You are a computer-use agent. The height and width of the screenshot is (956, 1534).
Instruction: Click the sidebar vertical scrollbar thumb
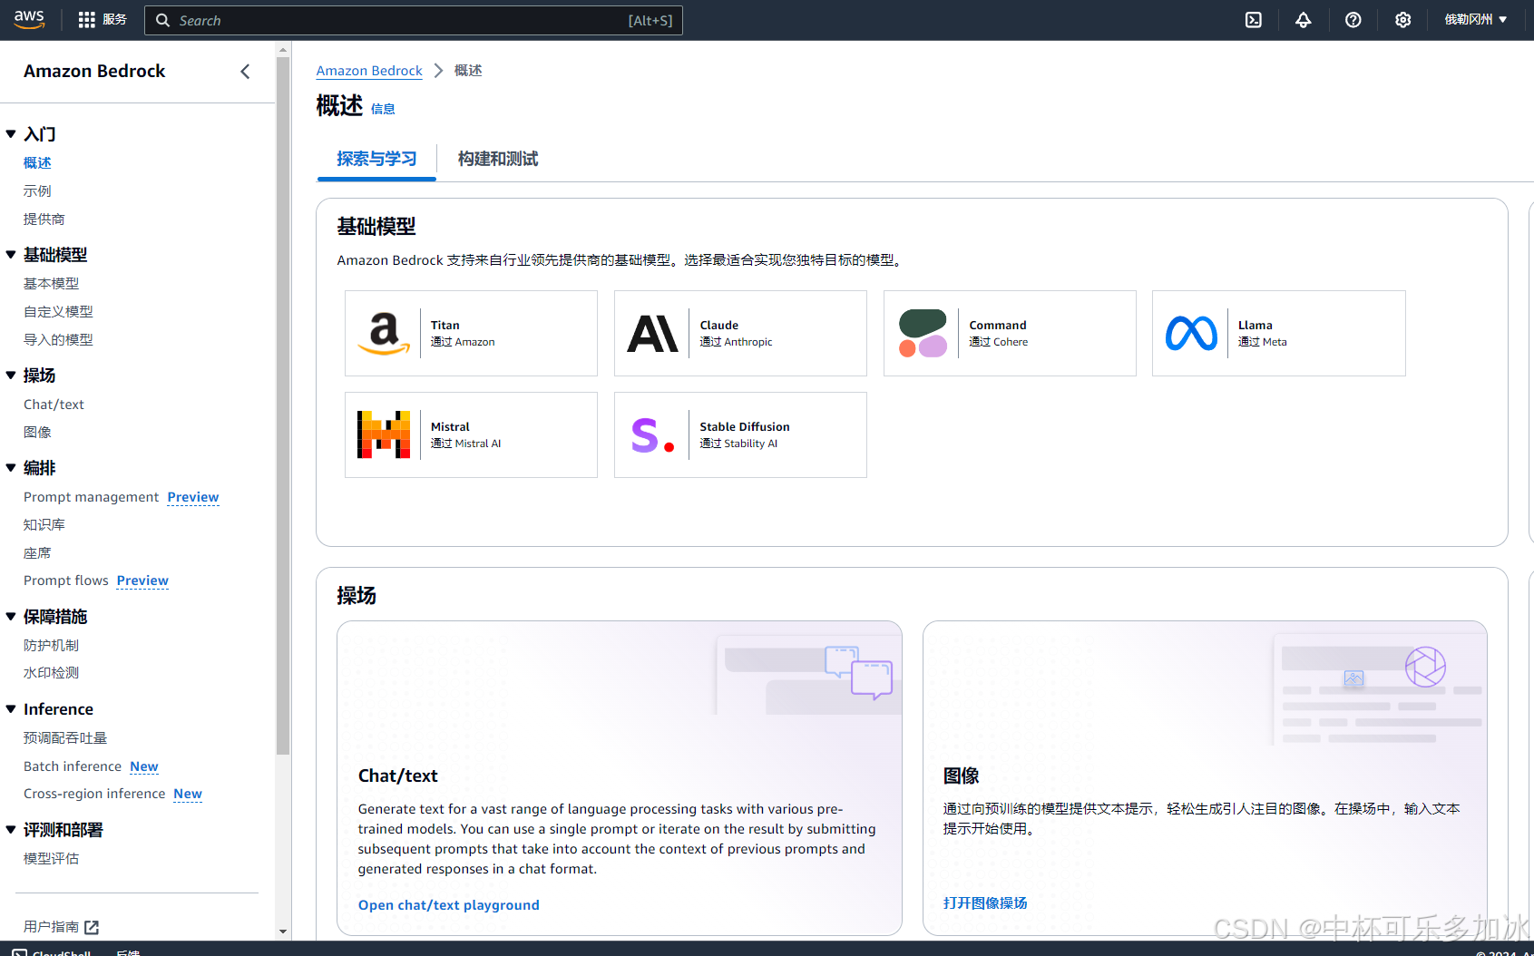tap(283, 405)
